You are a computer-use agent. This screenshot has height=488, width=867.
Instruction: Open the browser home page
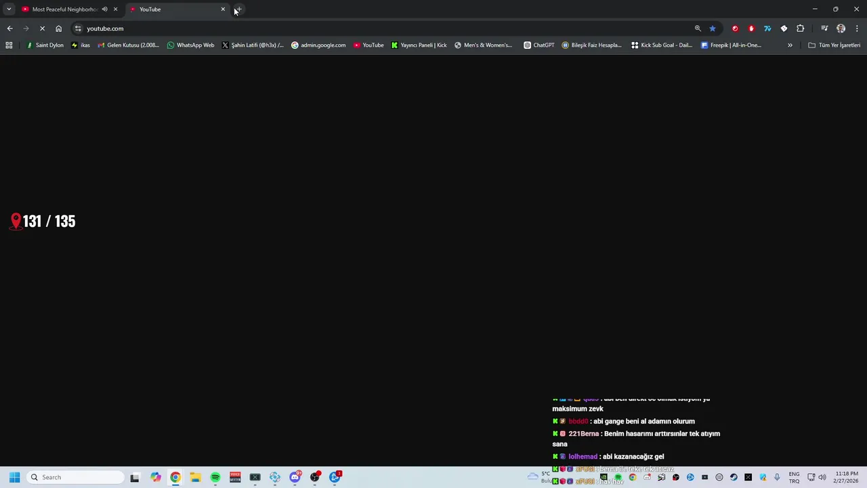coord(58,28)
